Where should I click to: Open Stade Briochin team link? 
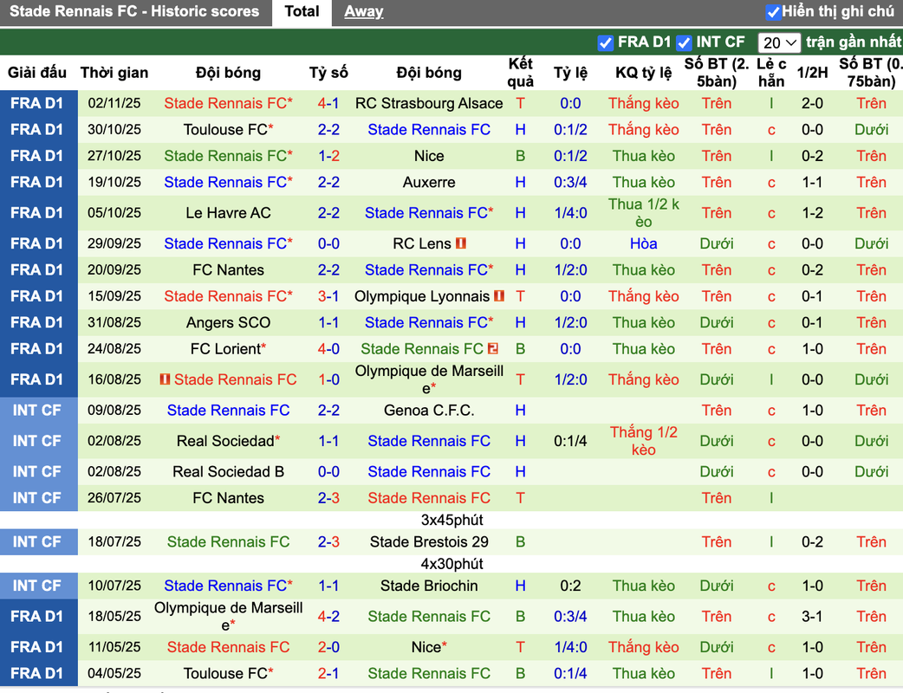pyautogui.click(x=429, y=586)
